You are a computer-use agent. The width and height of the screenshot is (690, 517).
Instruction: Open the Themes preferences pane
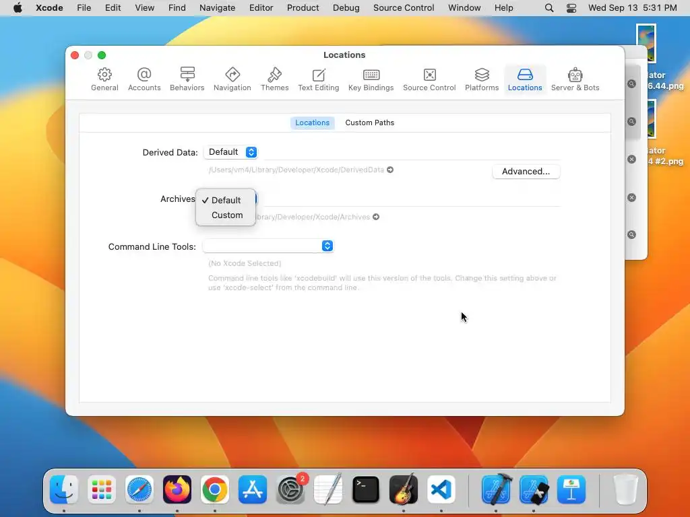click(x=275, y=79)
